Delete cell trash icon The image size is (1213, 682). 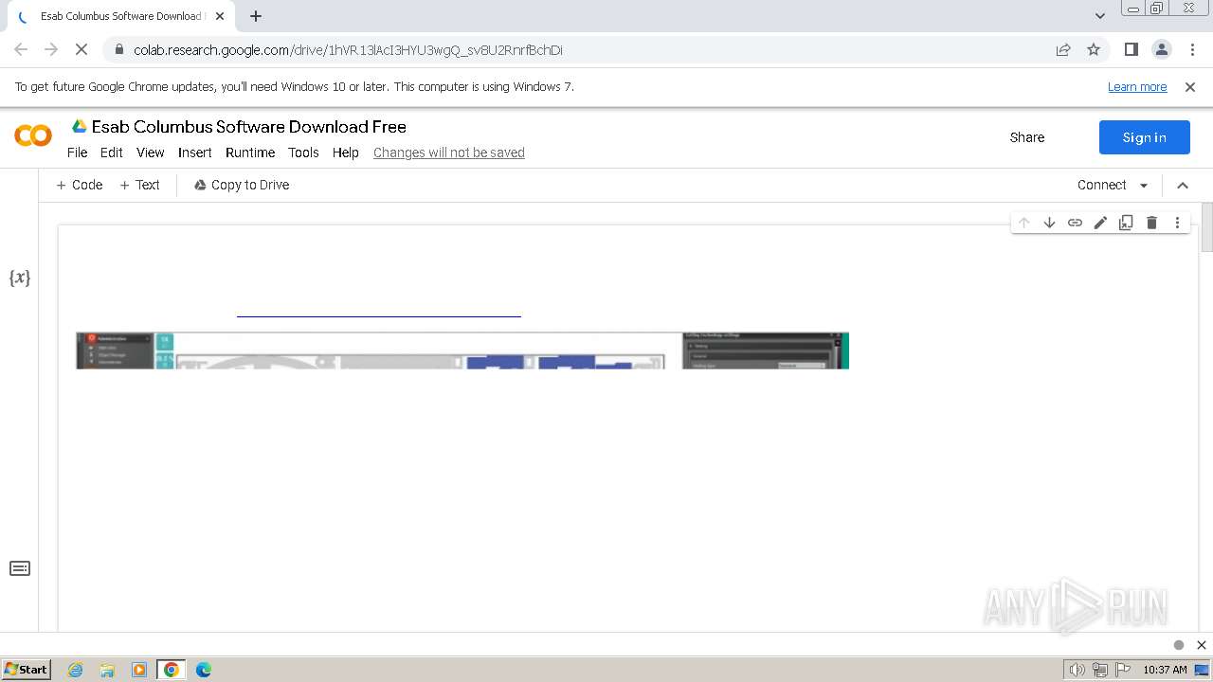tap(1151, 223)
